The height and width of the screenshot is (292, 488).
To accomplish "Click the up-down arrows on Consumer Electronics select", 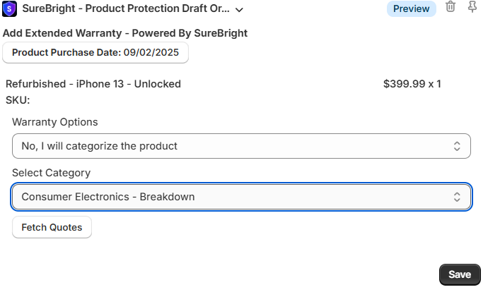I will pyautogui.click(x=457, y=197).
